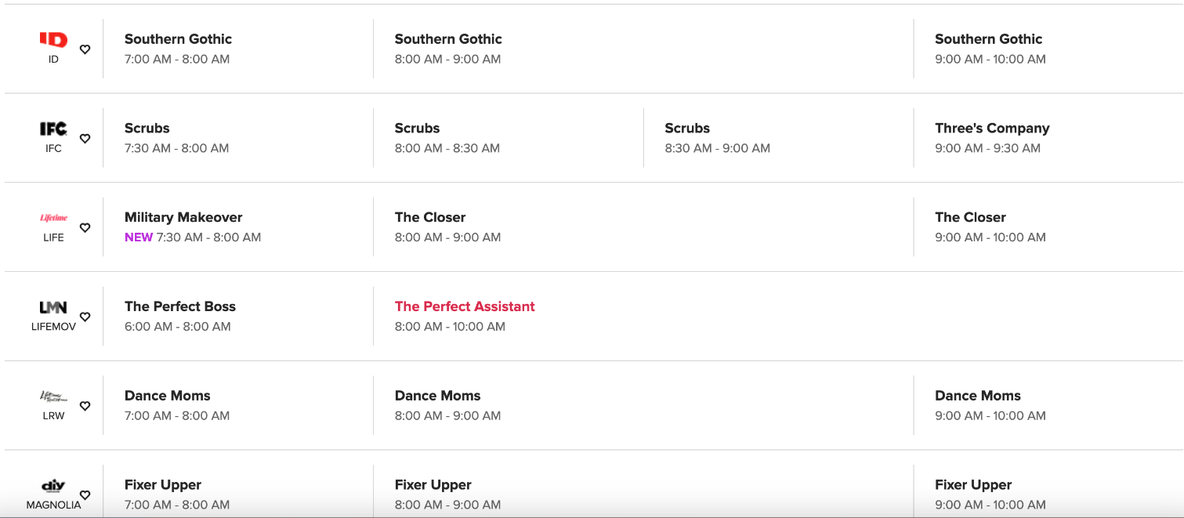Open Three's Company 9:00 AM listing
The height and width of the screenshot is (518, 1184).
click(x=991, y=129)
